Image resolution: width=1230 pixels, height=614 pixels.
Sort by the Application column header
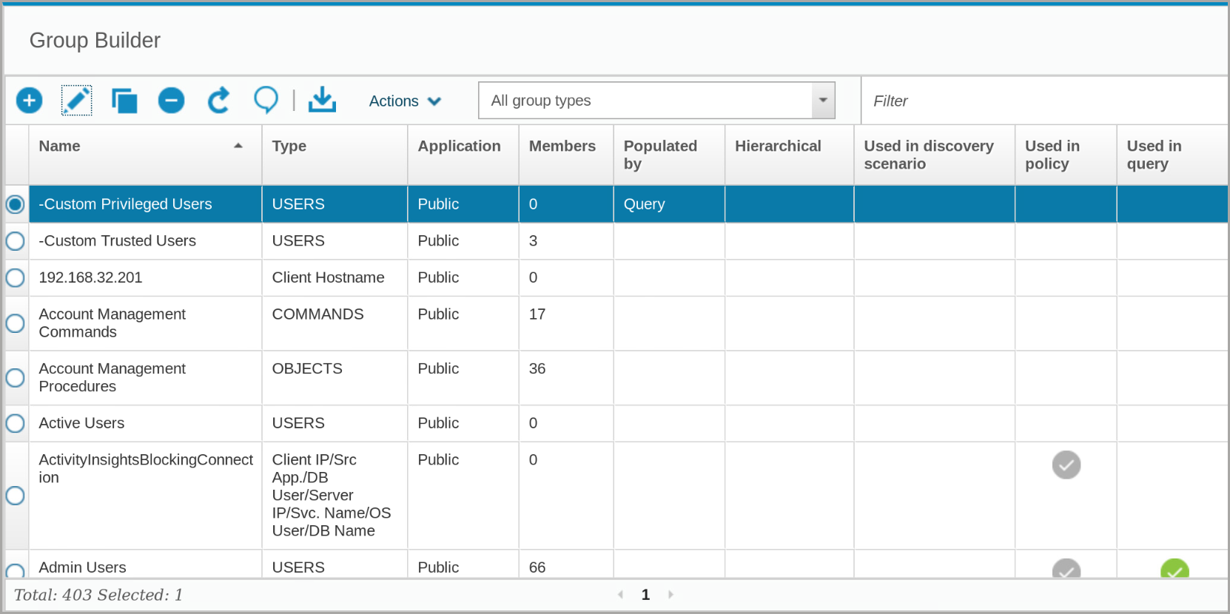point(463,155)
